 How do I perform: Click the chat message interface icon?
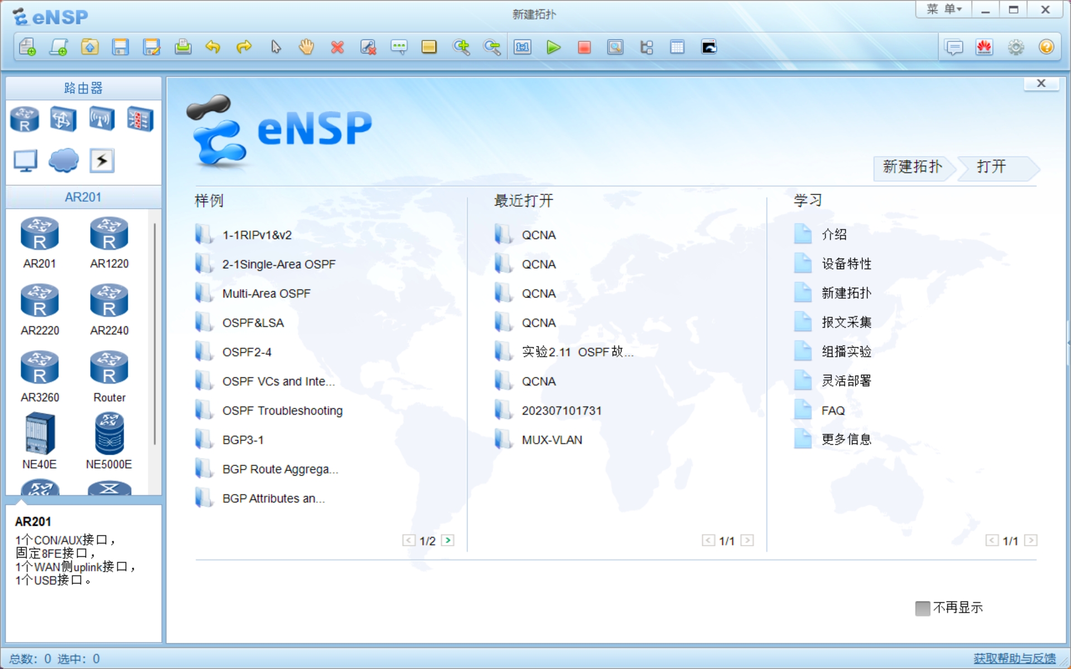954,47
